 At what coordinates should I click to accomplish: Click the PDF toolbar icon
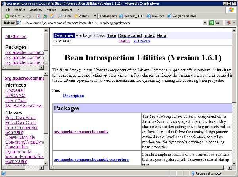(229, 23)
